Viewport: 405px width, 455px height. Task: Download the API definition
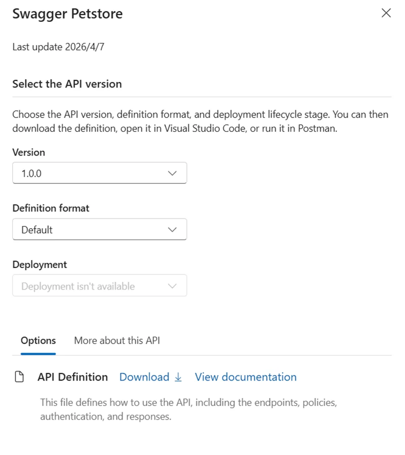pos(145,377)
